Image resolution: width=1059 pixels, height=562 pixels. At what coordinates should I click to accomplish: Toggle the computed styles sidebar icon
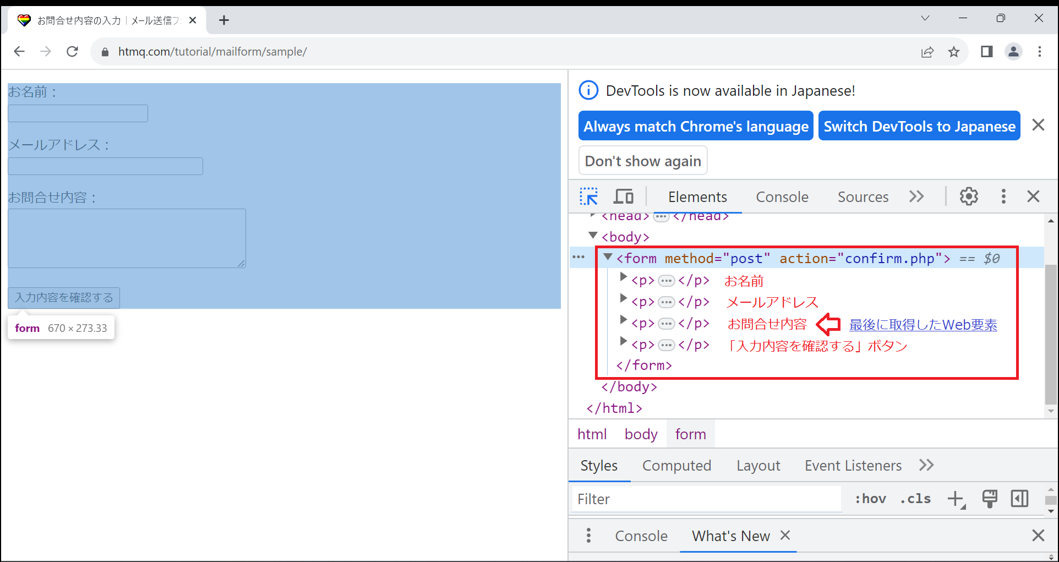click(x=1019, y=499)
